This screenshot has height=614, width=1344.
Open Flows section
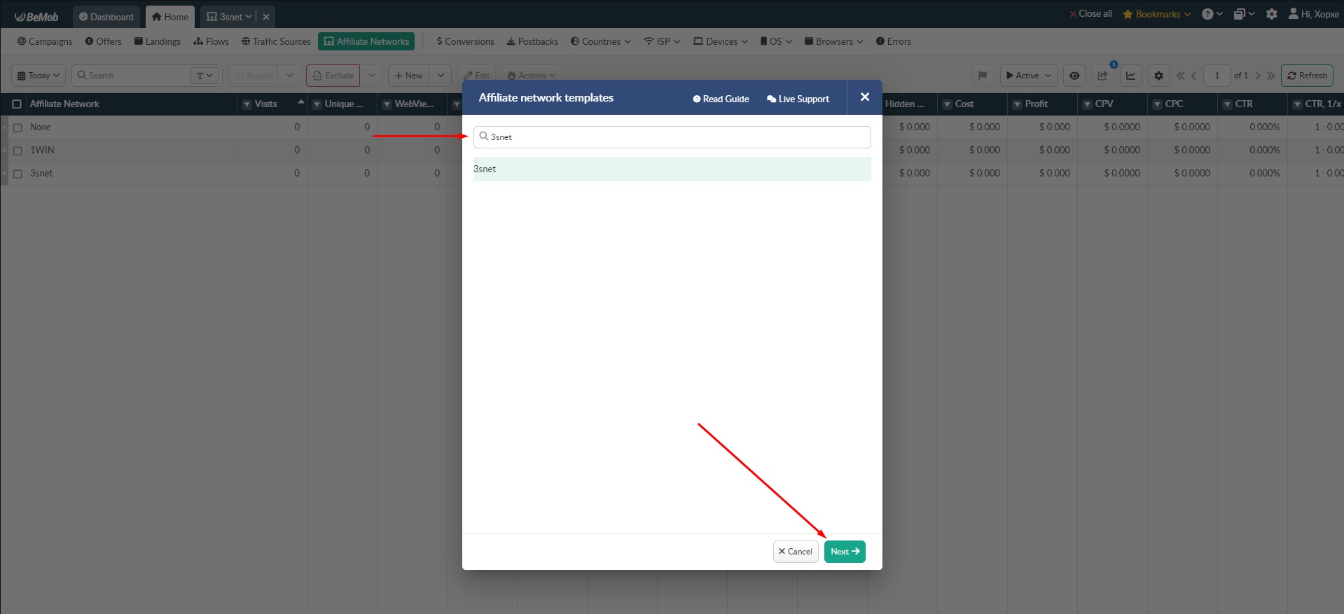click(212, 41)
